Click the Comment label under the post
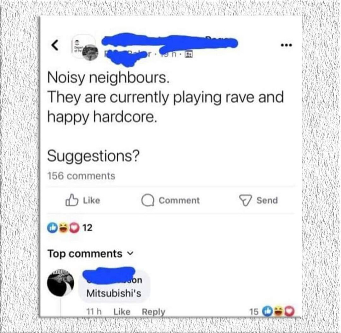 (179, 200)
